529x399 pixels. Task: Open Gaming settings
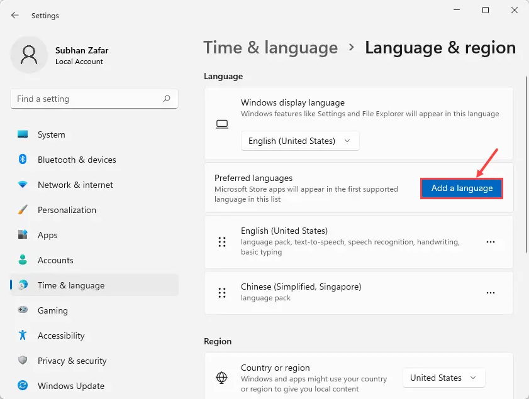(94, 310)
